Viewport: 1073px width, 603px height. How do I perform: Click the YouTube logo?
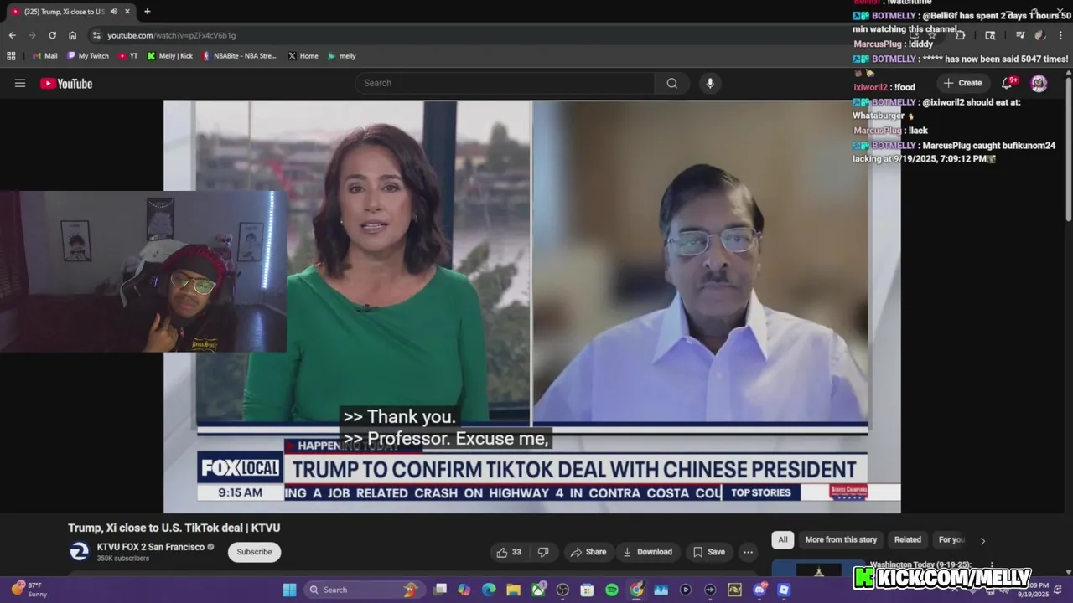(66, 83)
